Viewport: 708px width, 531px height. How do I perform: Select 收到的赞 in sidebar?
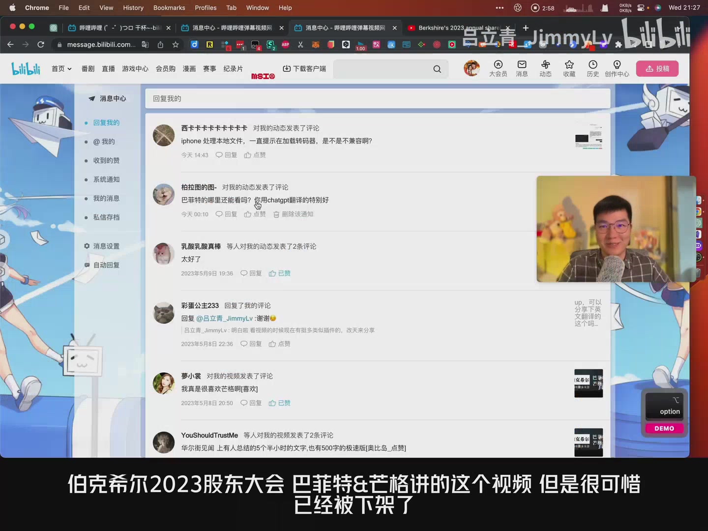[106, 161]
